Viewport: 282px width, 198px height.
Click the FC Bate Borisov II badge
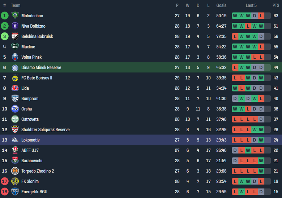(15, 78)
